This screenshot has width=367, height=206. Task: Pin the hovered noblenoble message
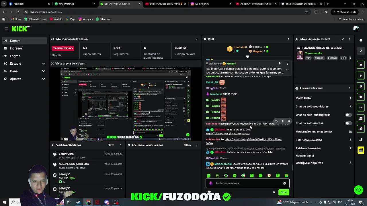[x=283, y=121]
